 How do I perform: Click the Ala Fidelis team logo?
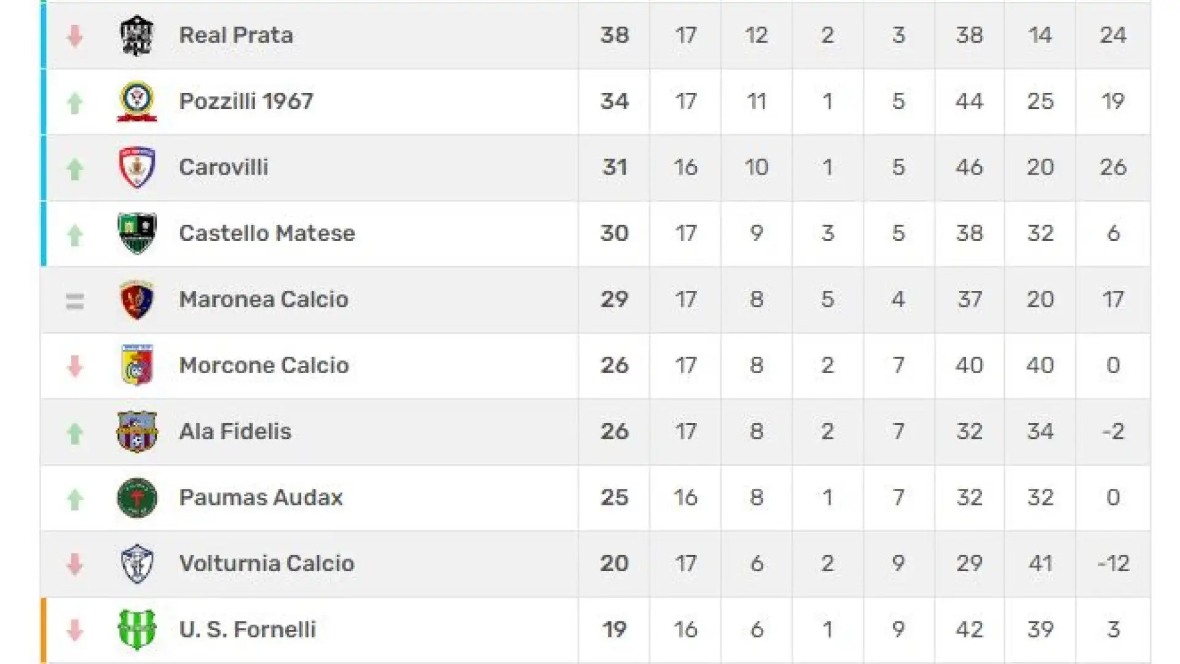(136, 432)
